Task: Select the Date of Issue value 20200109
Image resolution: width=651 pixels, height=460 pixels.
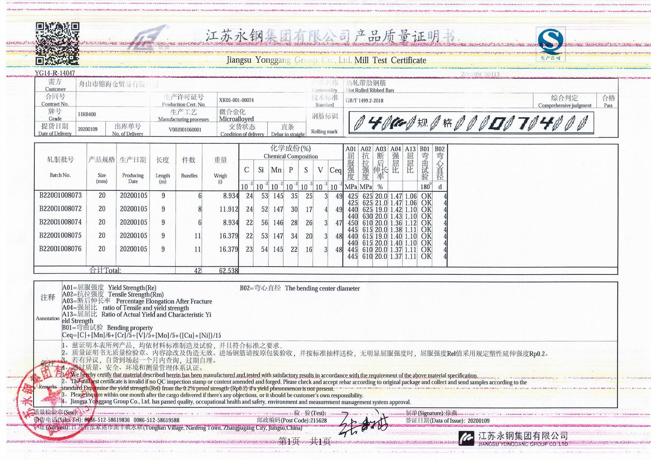Action: (479, 421)
